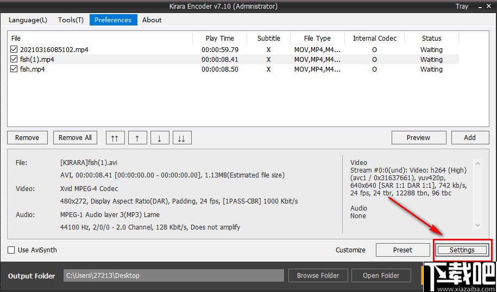Viewport: 497px width, 292px height.
Task: Open the Preset button
Action: coord(403,250)
